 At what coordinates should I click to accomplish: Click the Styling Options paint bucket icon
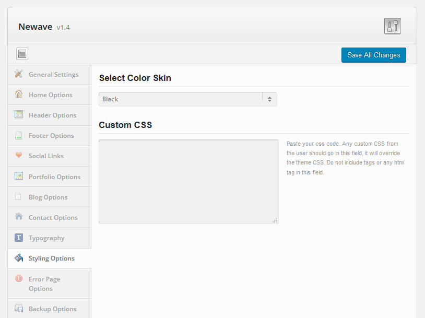coord(19,258)
